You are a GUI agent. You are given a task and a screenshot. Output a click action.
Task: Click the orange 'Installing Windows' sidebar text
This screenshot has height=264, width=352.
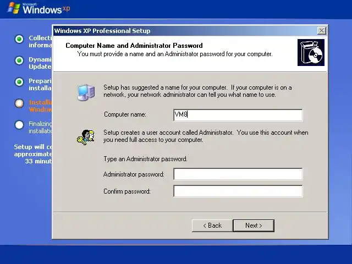tap(40, 106)
